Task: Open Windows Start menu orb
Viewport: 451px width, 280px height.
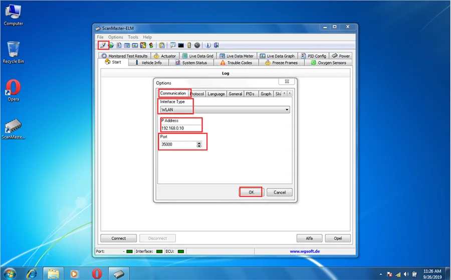Action: (10, 273)
